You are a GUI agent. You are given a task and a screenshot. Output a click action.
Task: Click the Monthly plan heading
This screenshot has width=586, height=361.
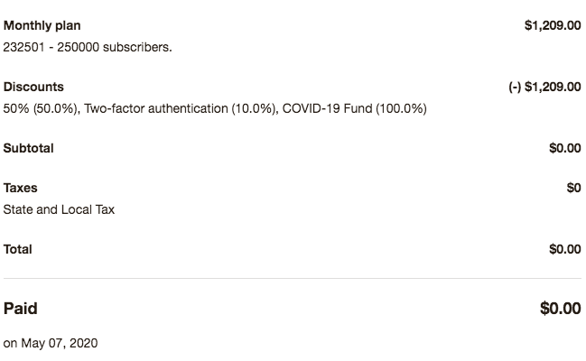coord(42,25)
